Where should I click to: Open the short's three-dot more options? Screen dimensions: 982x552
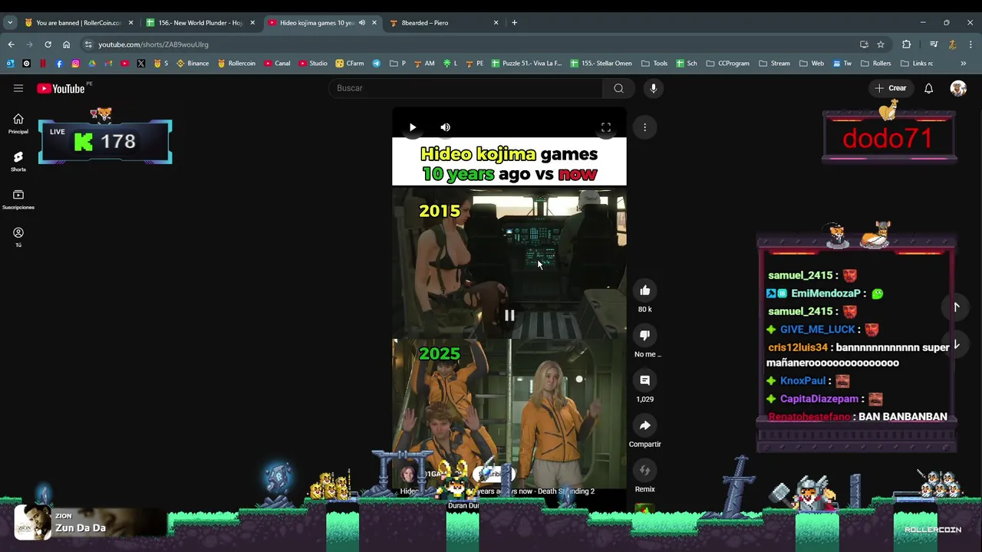(x=645, y=127)
